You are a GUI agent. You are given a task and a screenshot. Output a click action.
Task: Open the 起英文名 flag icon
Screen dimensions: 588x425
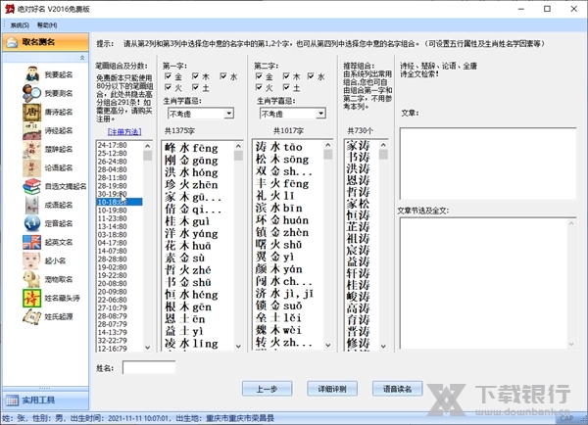tap(32, 243)
